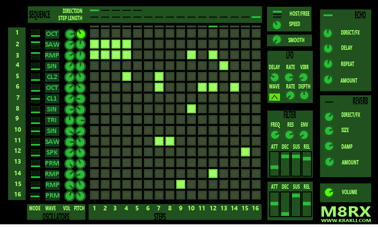378x227 pixels.
Task: Click the master Volume knob
Action: (x=329, y=192)
